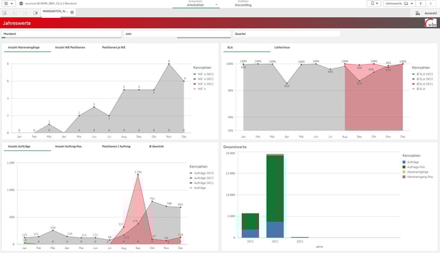Click the wbs logo
440x253 pixels.
[x=430, y=23]
